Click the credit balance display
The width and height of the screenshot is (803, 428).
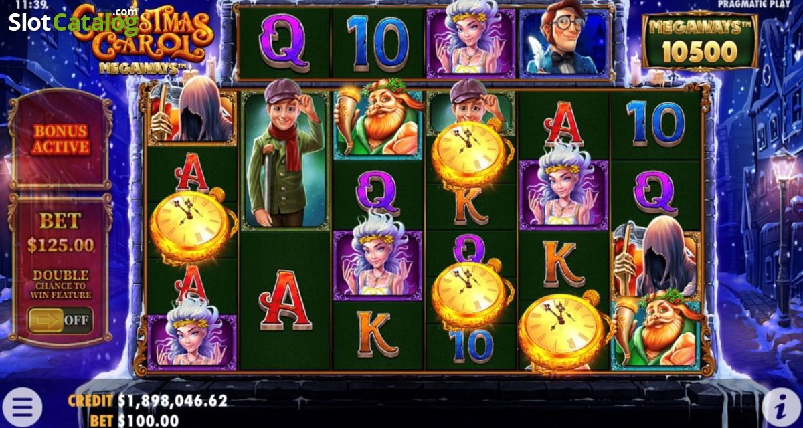tap(148, 401)
